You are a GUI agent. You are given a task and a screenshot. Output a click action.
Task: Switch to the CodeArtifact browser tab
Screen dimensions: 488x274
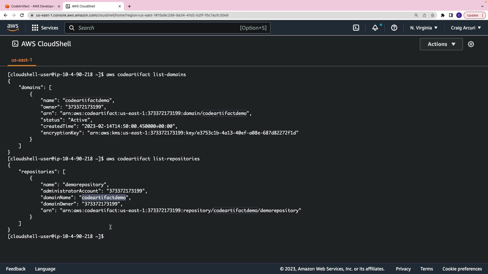pyautogui.click(x=33, y=6)
